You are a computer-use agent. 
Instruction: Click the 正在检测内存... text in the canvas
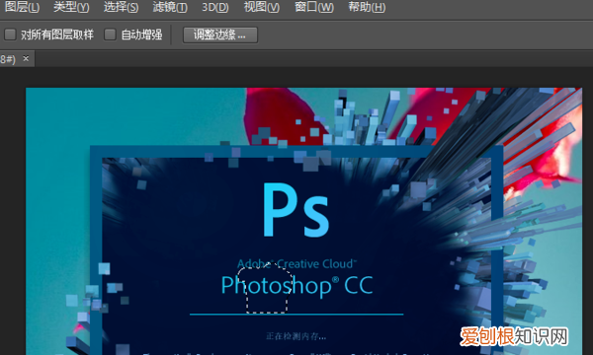pos(296,335)
